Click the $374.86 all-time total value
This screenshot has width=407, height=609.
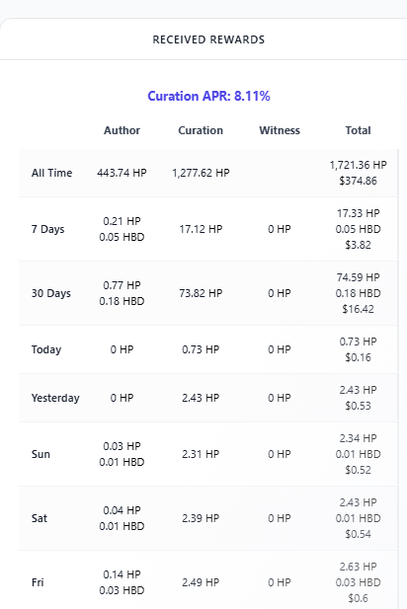[x=358, y=181]
